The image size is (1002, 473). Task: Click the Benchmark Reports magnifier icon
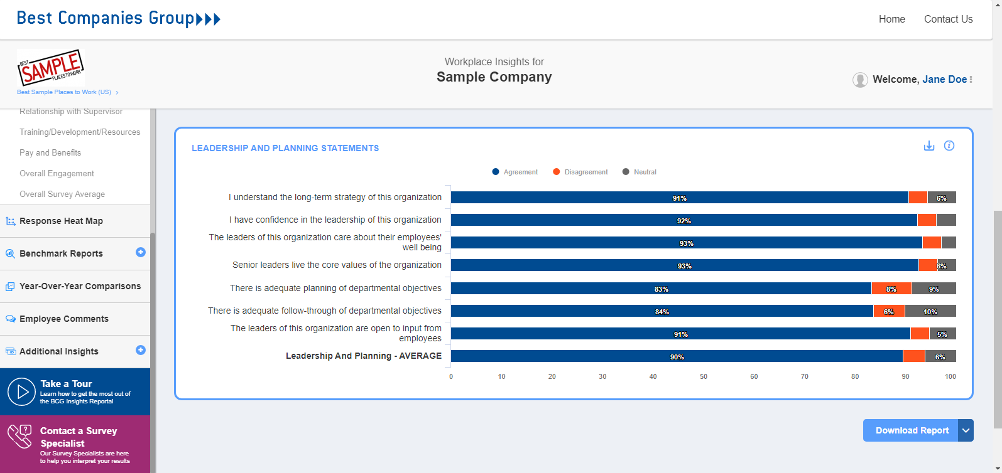tap(10, 253)
